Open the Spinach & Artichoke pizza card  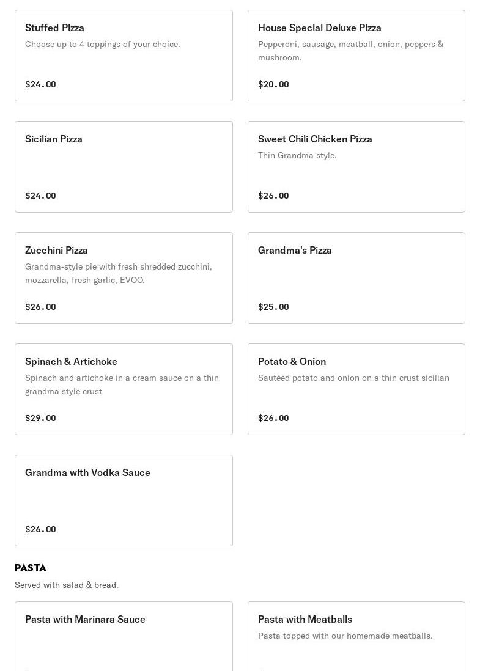point(124,389)
